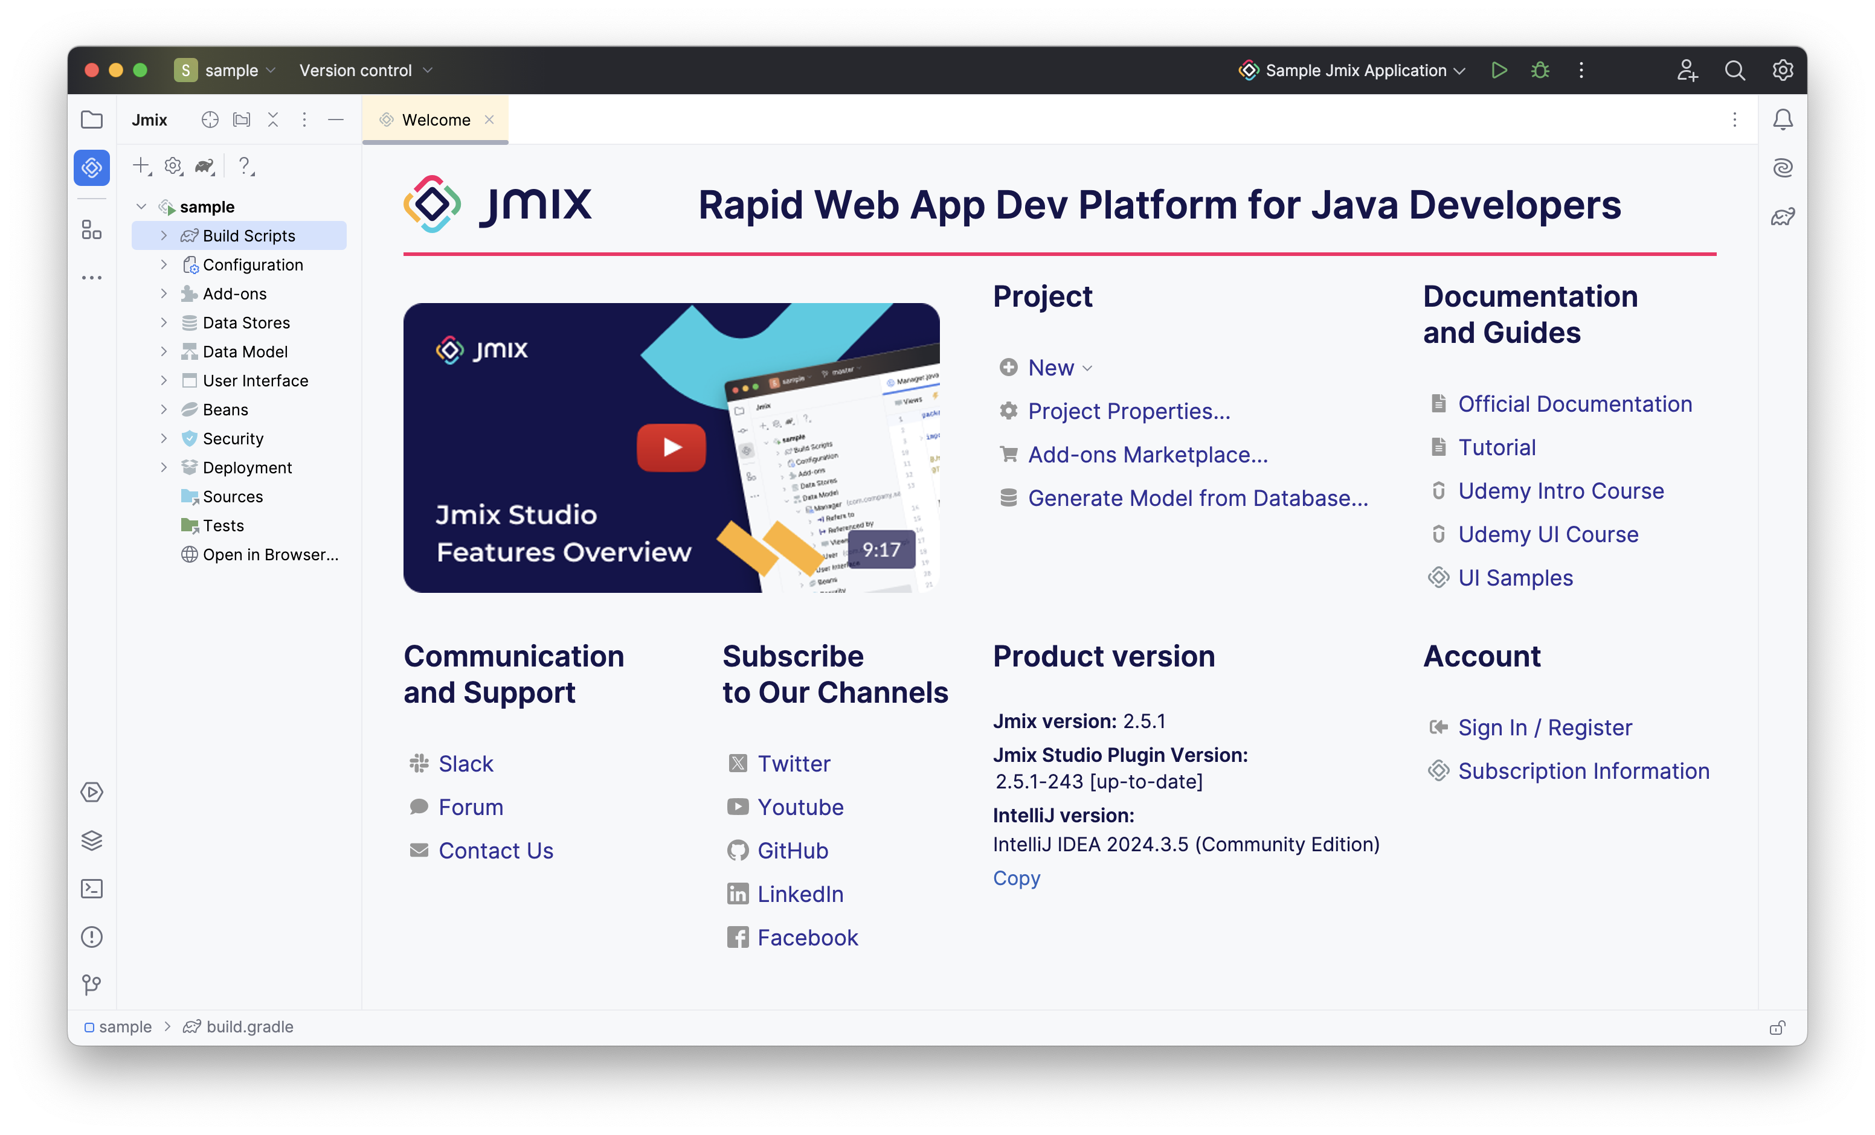Click the Copy version info link
The image size is (1875, 1135).
tap(1016, 878)
